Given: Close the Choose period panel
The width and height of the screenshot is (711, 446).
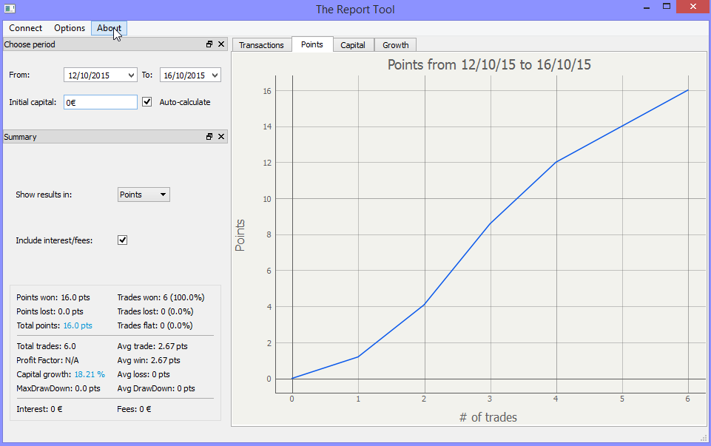Looking at the screenshot, I should [x=221, y=44].
